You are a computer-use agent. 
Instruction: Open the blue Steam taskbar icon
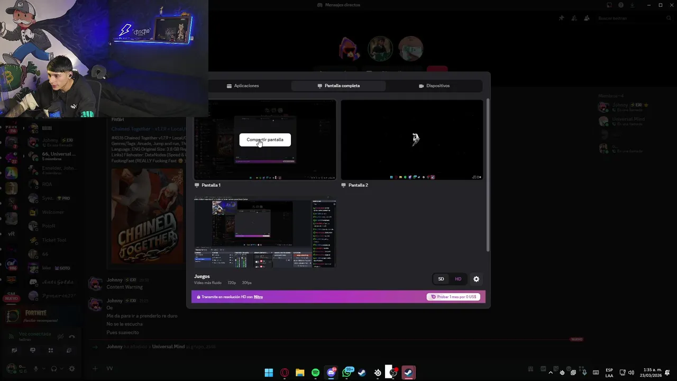[362, 373]
